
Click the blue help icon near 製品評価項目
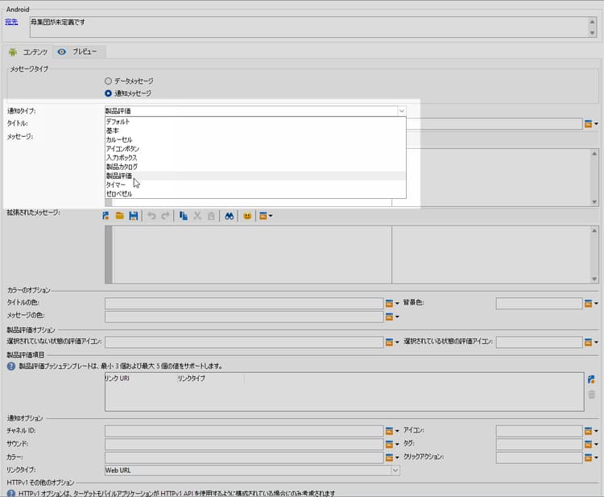tap(11, 366)
